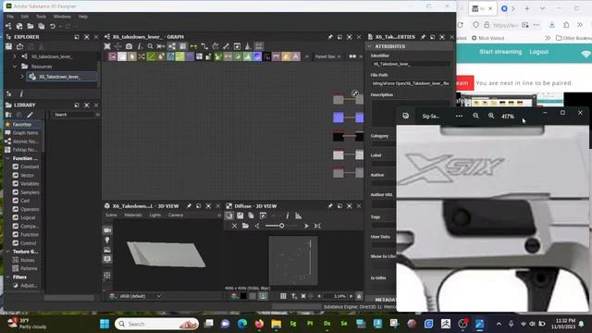
Task: Open the Materials menu in 3D View
Action: click(x=133, y=216)
